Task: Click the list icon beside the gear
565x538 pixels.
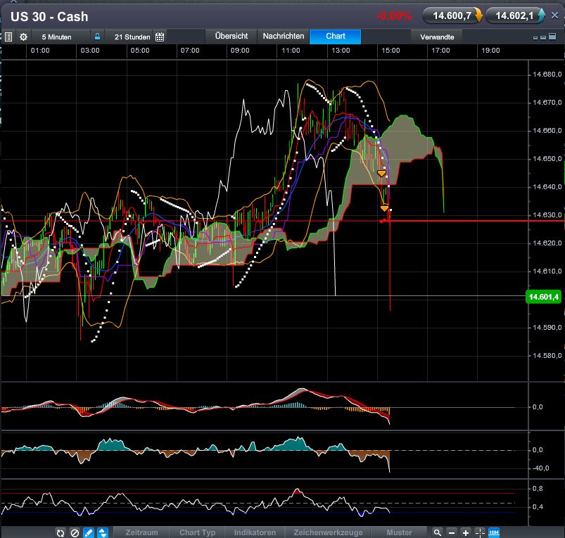Action: point(8,37)
